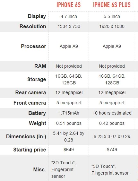Click the 0.42 pounds weight value
This screenshot has height=181, width=138.
[112, 124]
